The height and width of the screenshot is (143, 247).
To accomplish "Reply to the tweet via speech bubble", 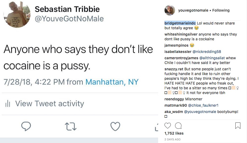I will 26,127.
